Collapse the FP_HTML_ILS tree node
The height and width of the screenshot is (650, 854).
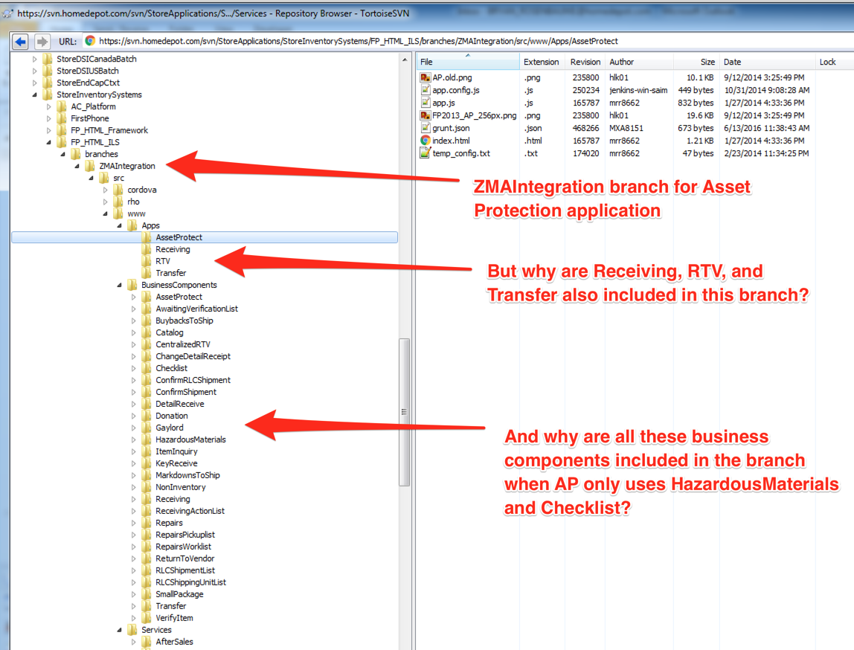[x=49, y=143]
